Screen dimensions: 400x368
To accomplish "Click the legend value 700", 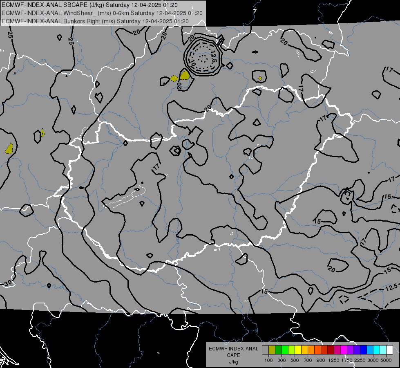I will tap(308, 360).
